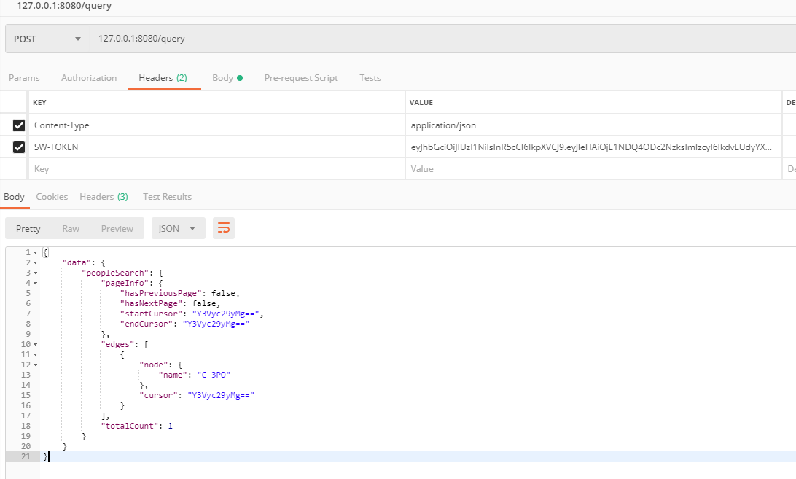Select the Pretty view button
The height and width of the screenshot is (479, 796).
click(x=28, y=229)
